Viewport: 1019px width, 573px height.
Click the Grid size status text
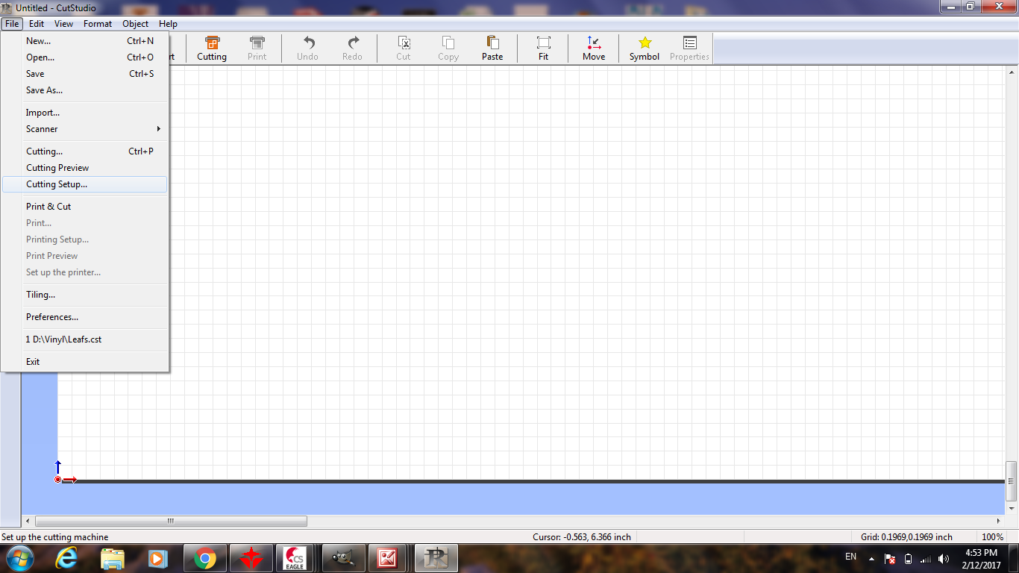[x=906, y=537]
